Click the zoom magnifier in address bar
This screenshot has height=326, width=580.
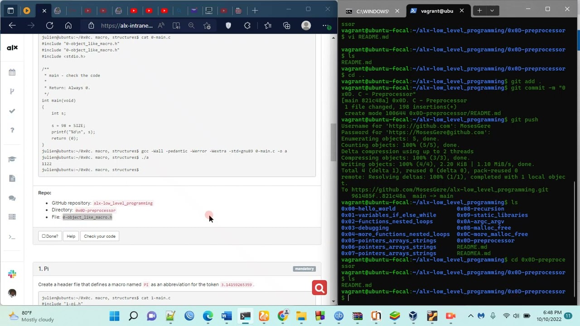click(191, 26)
